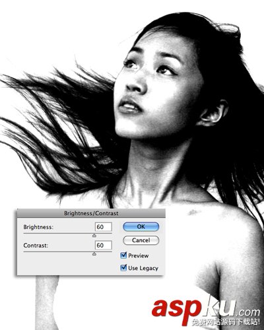Untick the Preview checkbox
This screenshot has width=264, height=330.
click(123, 255)
